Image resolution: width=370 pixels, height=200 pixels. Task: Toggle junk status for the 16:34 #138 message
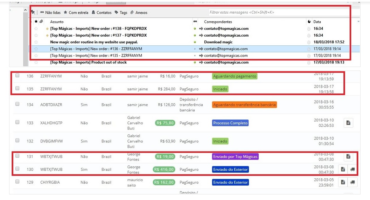(x=309, y=29)
